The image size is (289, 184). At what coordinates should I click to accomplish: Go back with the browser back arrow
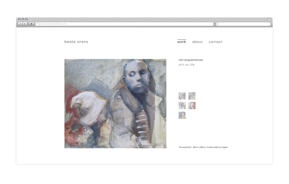pyautogui.click(x=20, y=24)
